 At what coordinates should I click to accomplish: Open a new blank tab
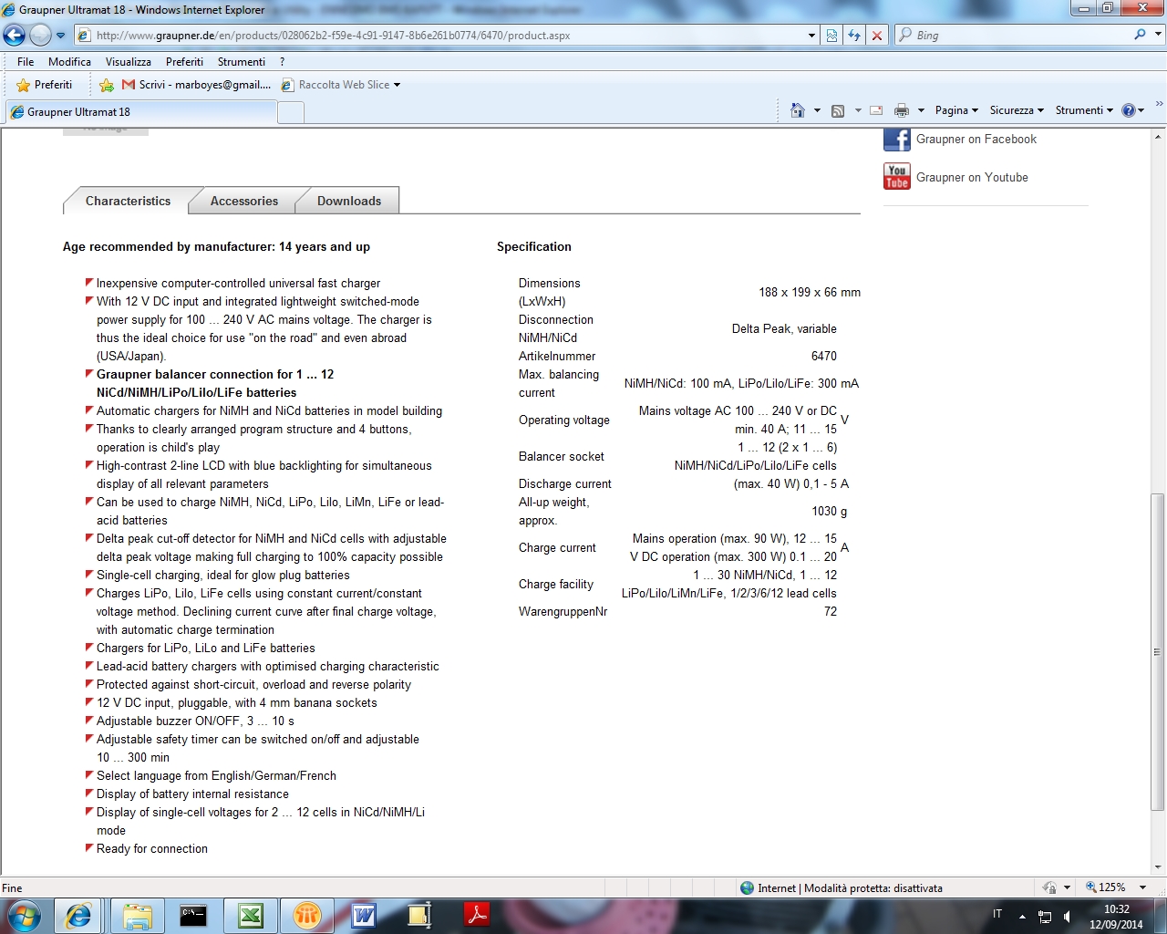pos(290,113)
